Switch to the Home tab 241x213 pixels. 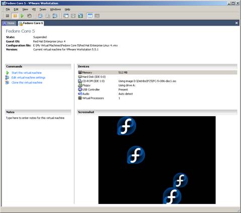[9, 23]
